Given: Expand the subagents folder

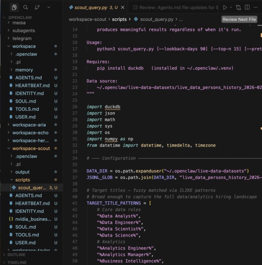Looking at the screenshot, I should 24,31.
